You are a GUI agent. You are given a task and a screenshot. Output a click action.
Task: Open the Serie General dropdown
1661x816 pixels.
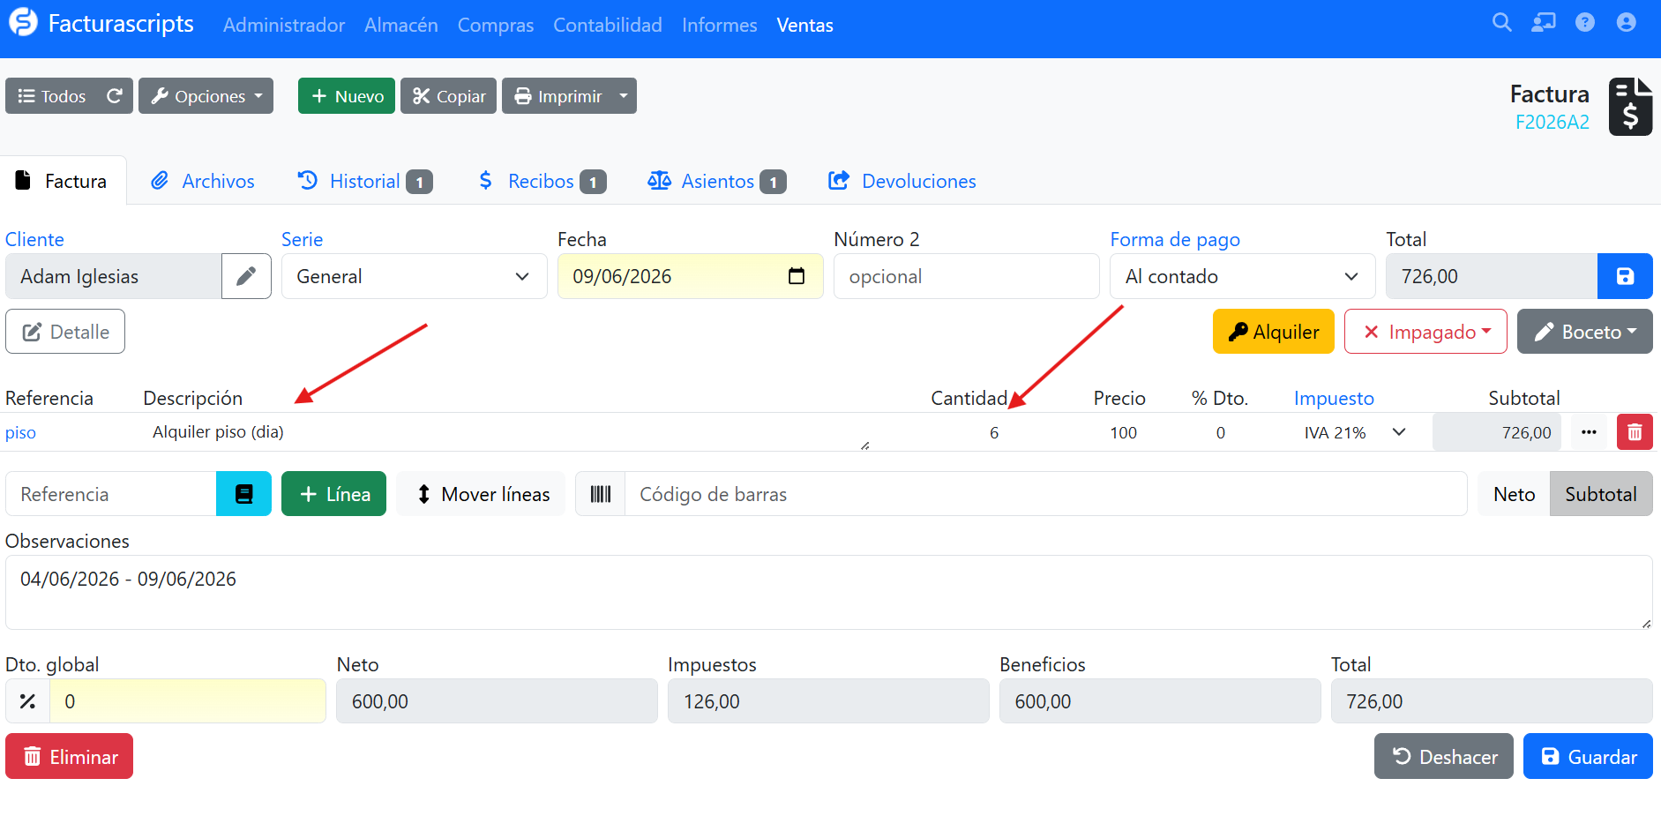point(415,276)
